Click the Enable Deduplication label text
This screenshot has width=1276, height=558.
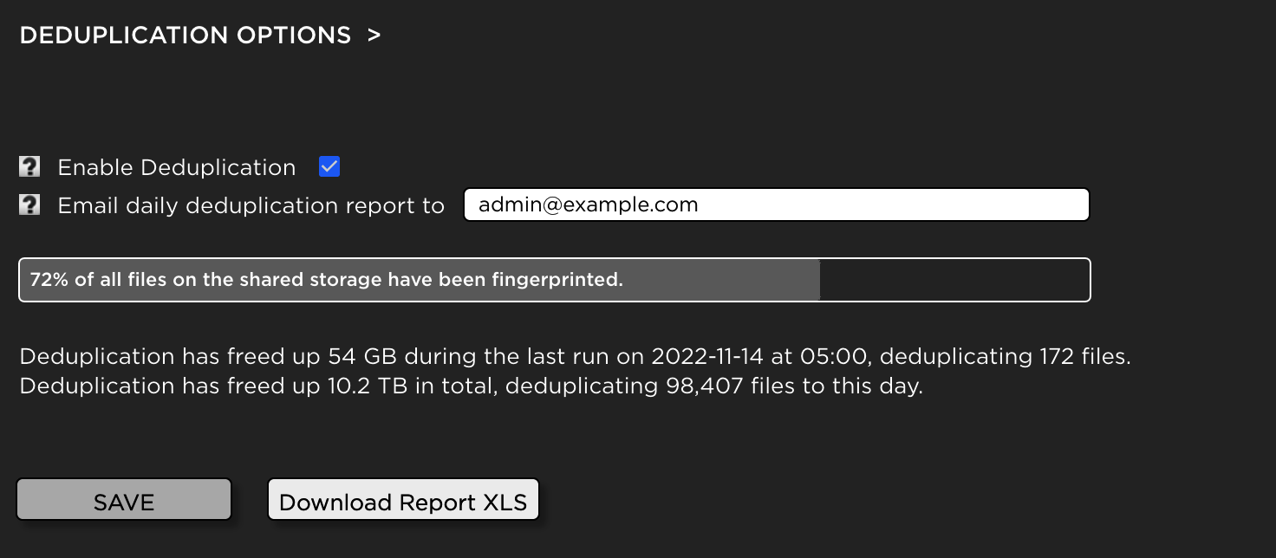coord(177,167)
